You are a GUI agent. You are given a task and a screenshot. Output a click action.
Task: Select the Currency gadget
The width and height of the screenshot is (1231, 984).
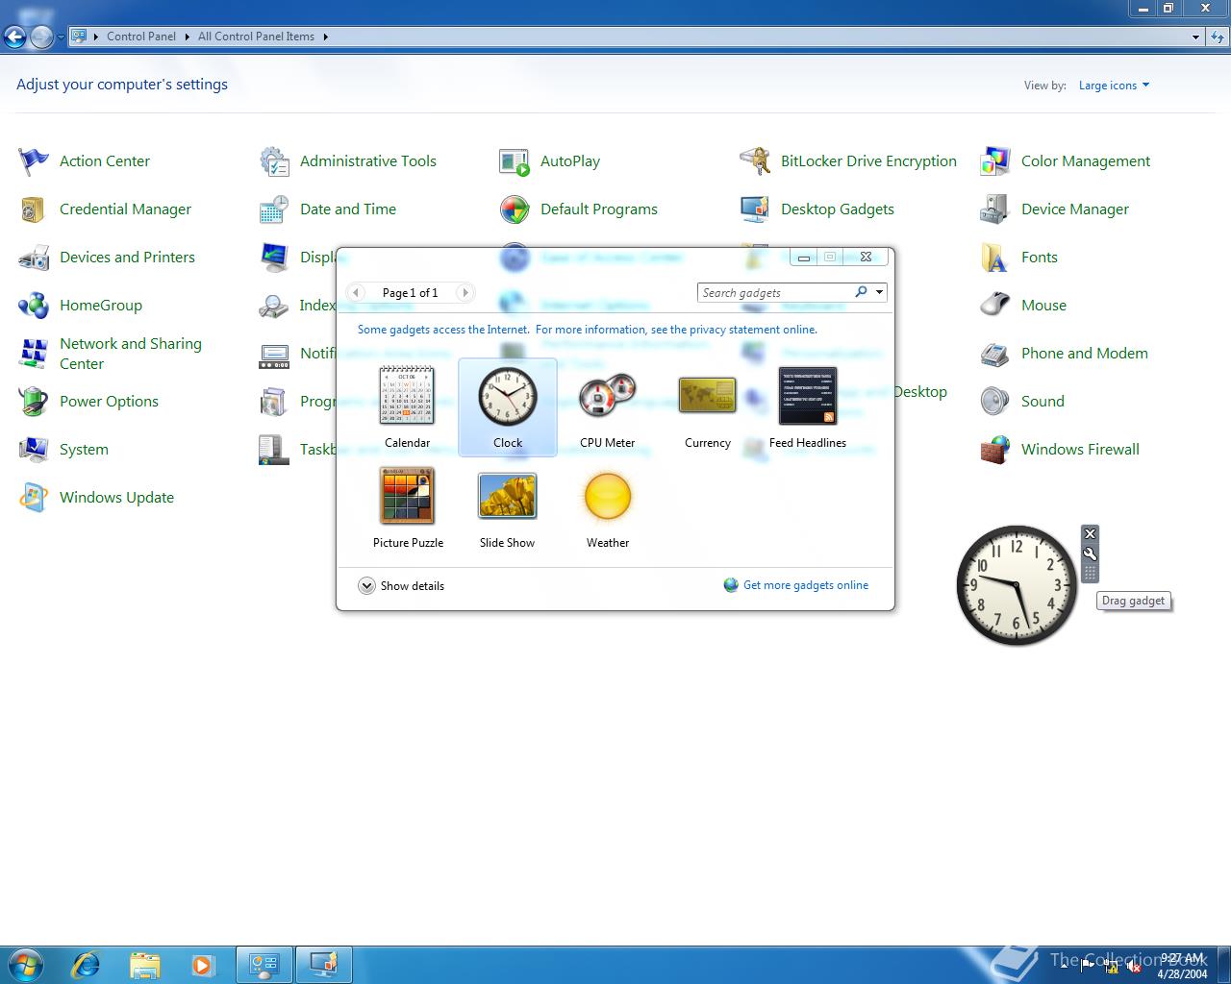click(708, 407)
